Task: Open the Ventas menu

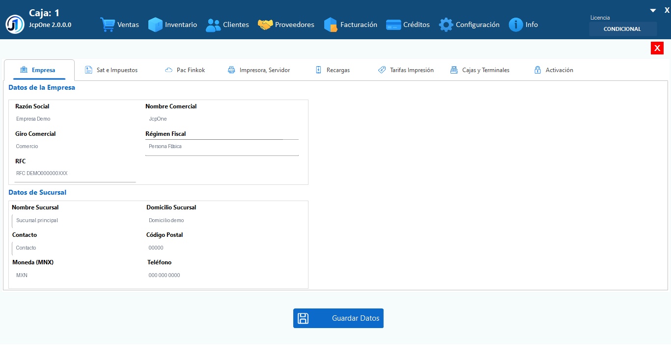Action: click(x=120, y=25)
